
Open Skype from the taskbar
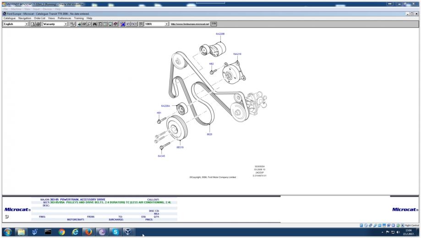(115, 232)
